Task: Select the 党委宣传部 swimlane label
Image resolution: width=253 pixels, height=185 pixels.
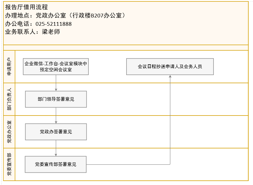Action: [9, 164]
